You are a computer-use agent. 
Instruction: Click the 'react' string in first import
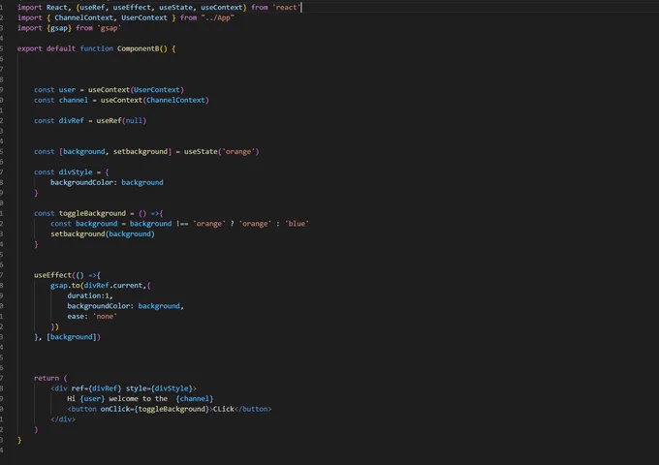(286, 7)
